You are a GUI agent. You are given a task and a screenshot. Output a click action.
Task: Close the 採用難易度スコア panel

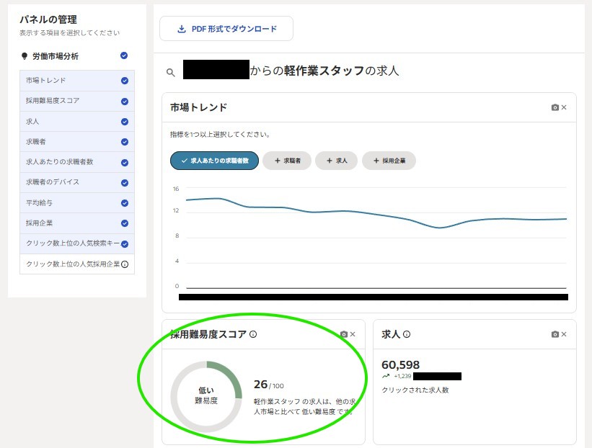coord(353,334)
